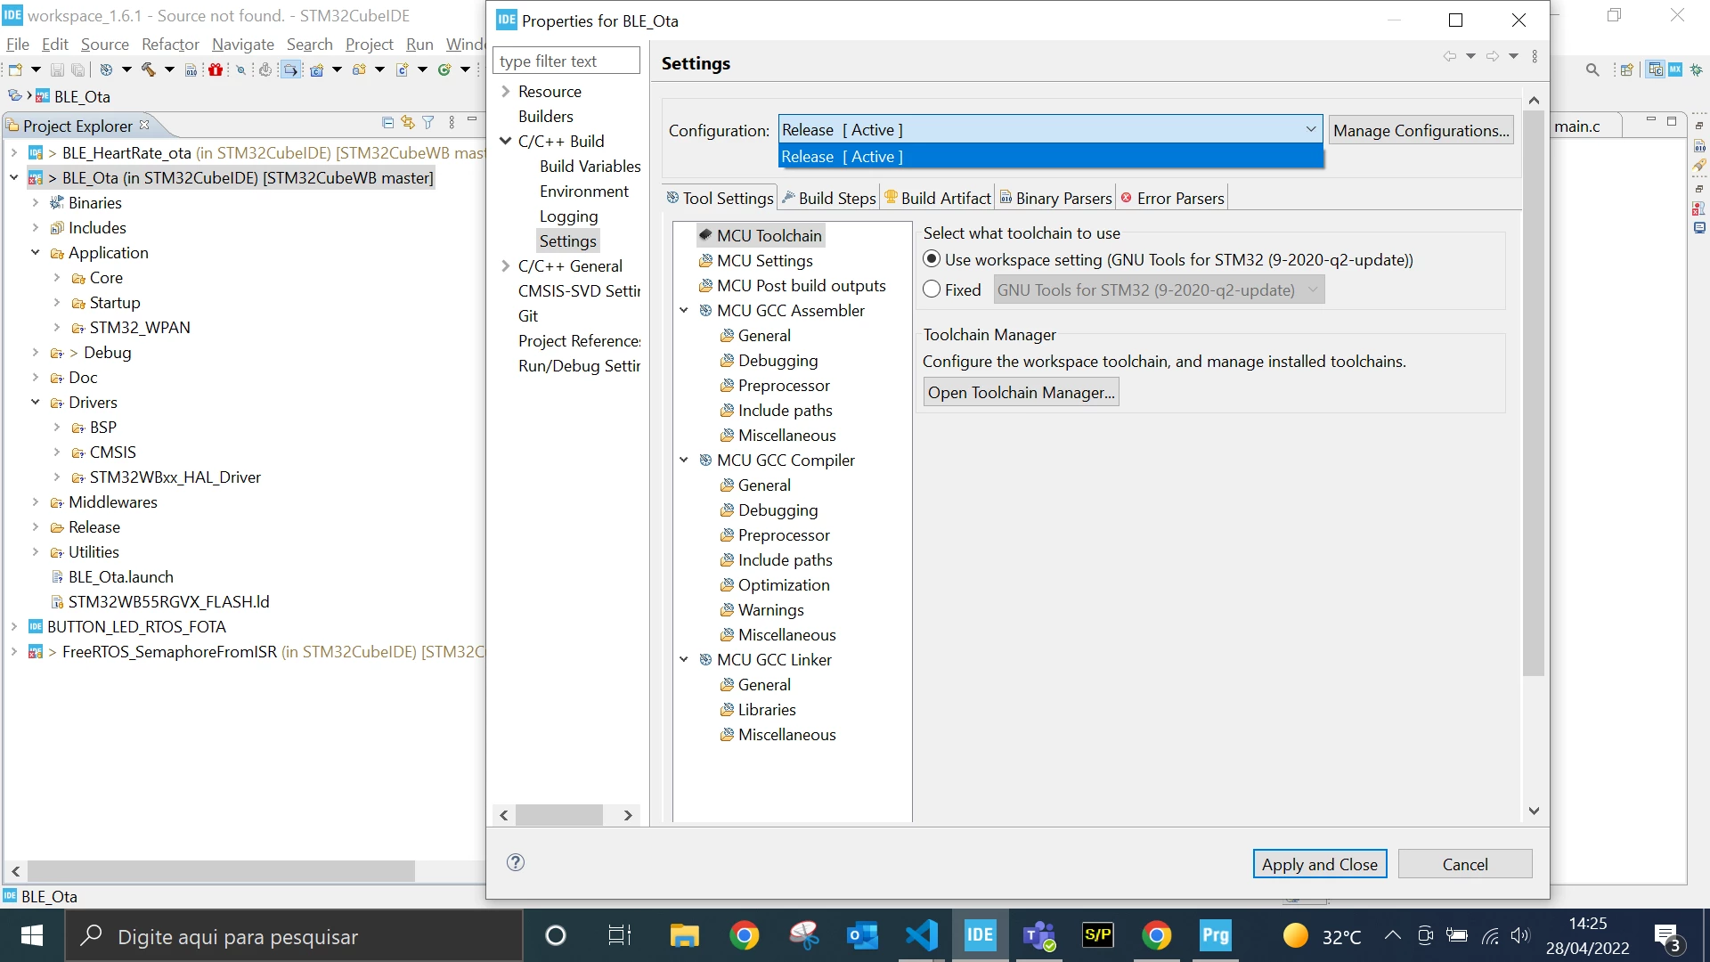Image resolution: width=1710 pixels, height=962 pixels.
Task: Click the New C/C++ Project icon
Action: [x=316, y=69]
